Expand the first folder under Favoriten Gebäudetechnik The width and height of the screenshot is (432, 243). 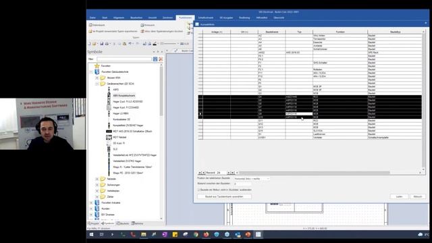click(97, 78)
